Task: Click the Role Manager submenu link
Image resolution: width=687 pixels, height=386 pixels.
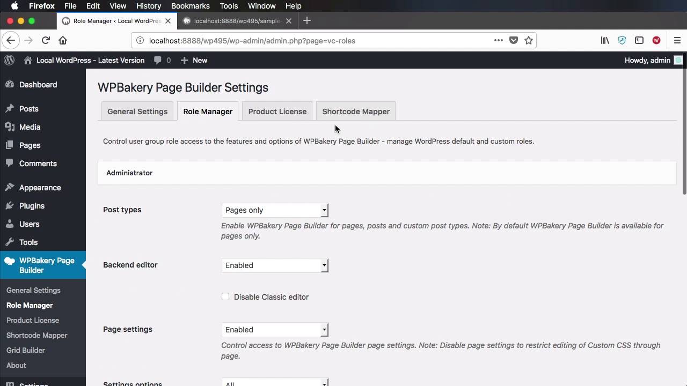Action: click(30, 305)
